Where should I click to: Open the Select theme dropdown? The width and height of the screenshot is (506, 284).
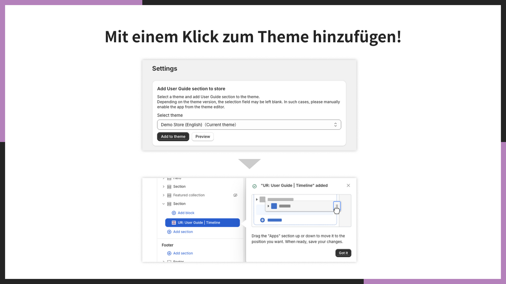tap(249, 125)
